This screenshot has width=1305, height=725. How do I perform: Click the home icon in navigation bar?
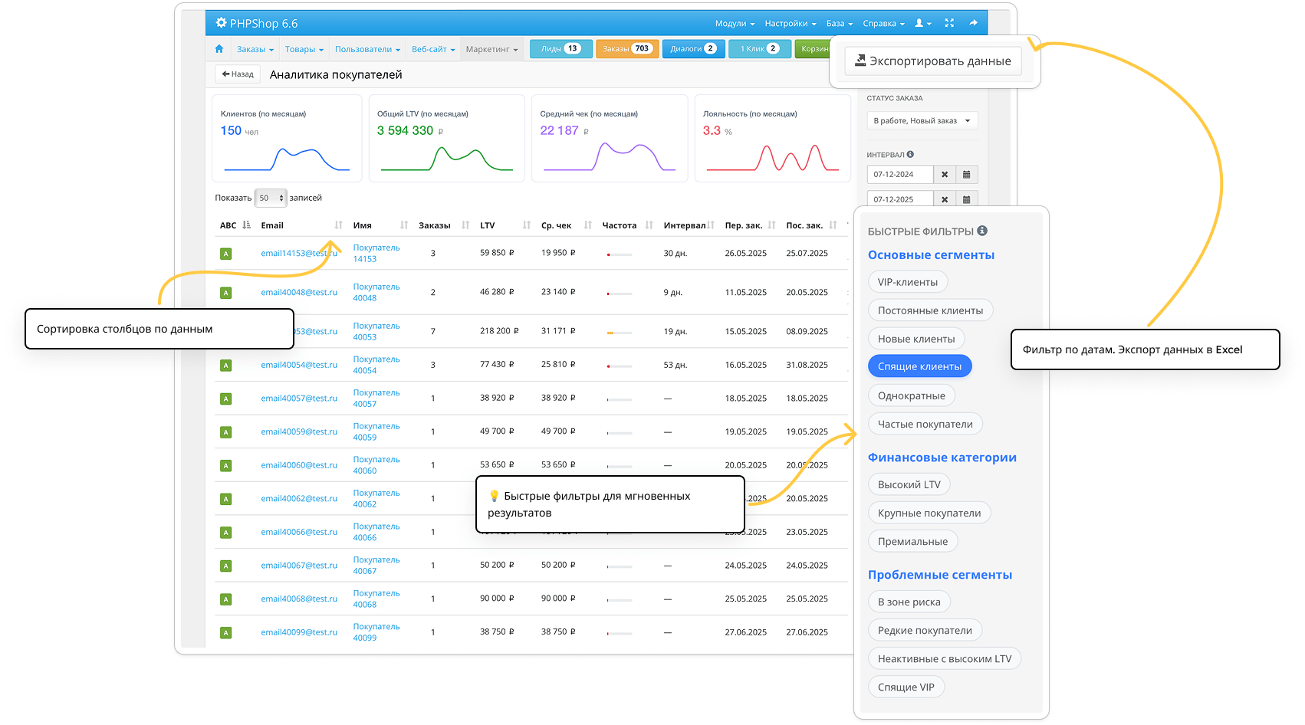[x=219, y=49]
